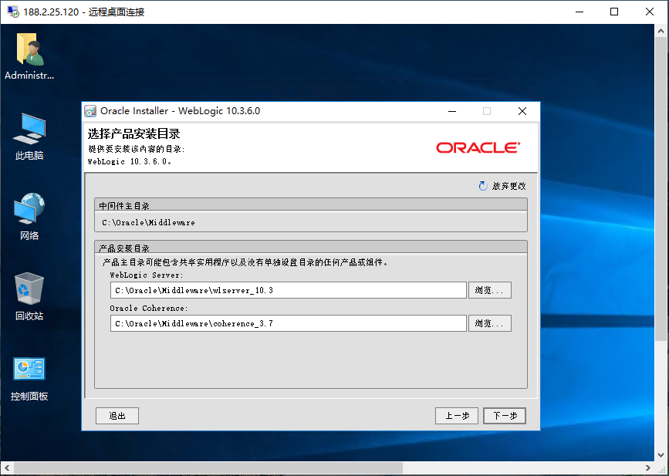
Task: Minimize the remote desktop connection window
Action: click(579, 12)
